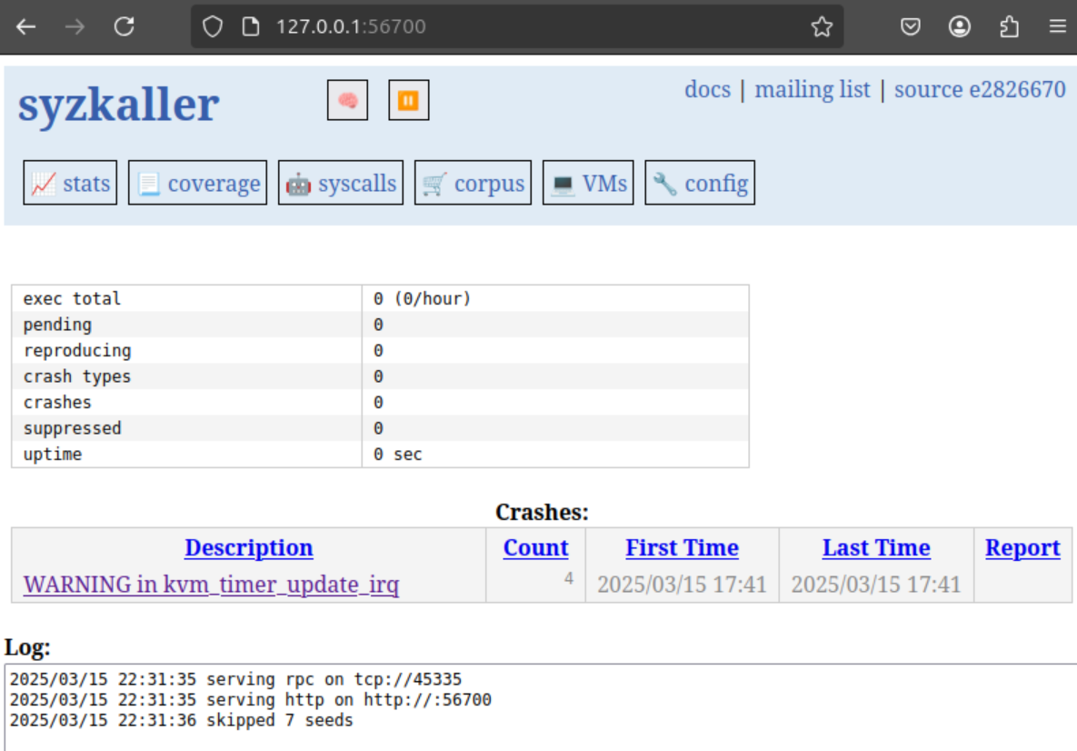Image resolution: width=1077 pixels, height=751 pixels.
Task: Open the Firefox hamburger menu
Action: (1057, 26)
